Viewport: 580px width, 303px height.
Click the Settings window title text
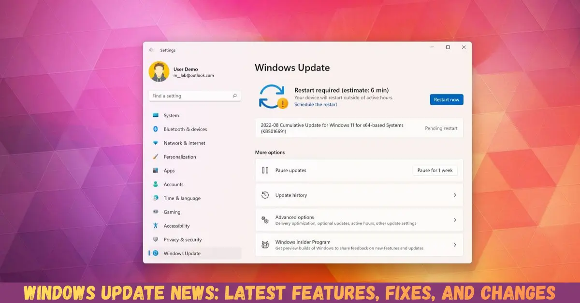(x=168, y=50)
